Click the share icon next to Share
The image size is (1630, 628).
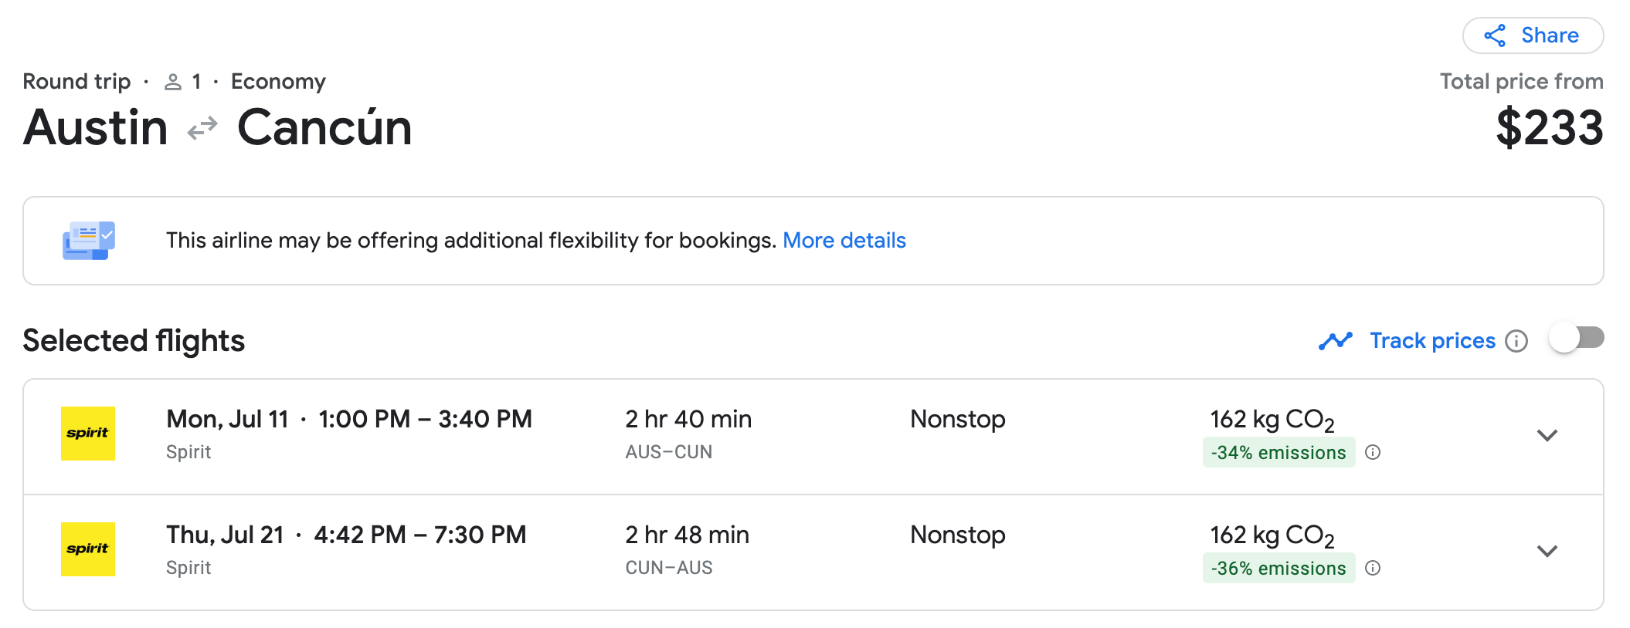coord(1495,35)
